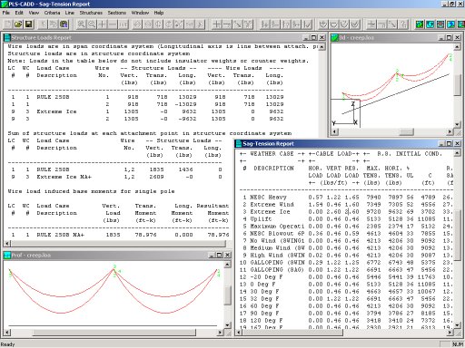Screen dimensions: 465x348
Task: Click the Open file folder icon
Action: (x=18, y=24)
